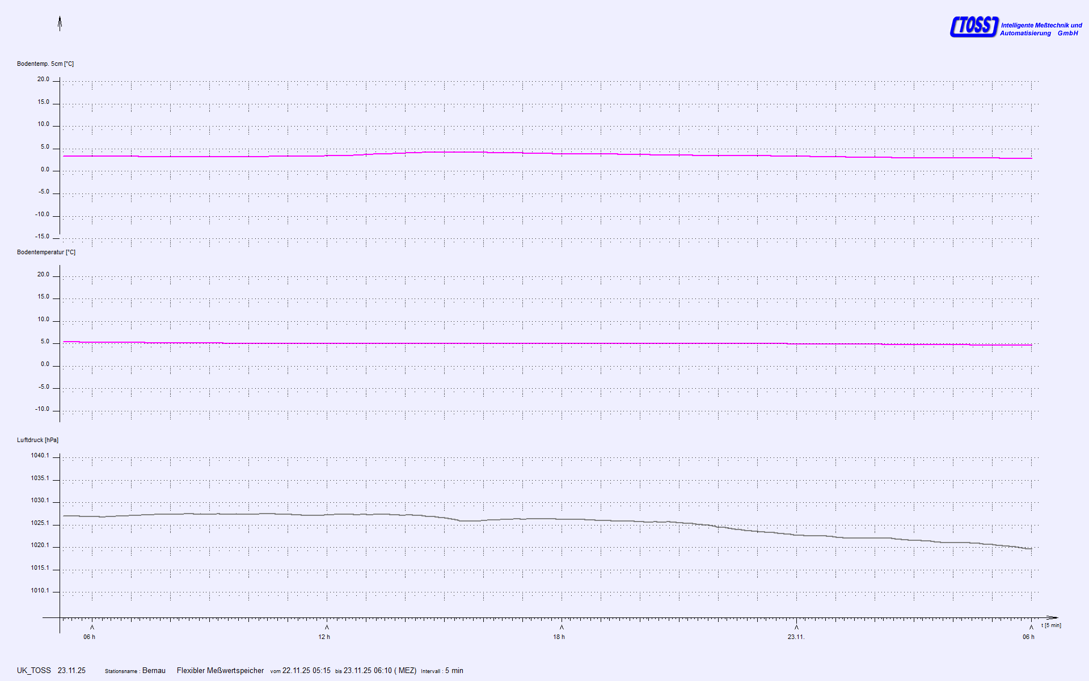Select the 23.11. date marker on time axis
The image size is (1089, 681).
coord(796,637)
